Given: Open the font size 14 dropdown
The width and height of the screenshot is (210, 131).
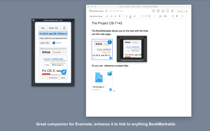Looking at the screenshot, I should click(x=113, y=16).
